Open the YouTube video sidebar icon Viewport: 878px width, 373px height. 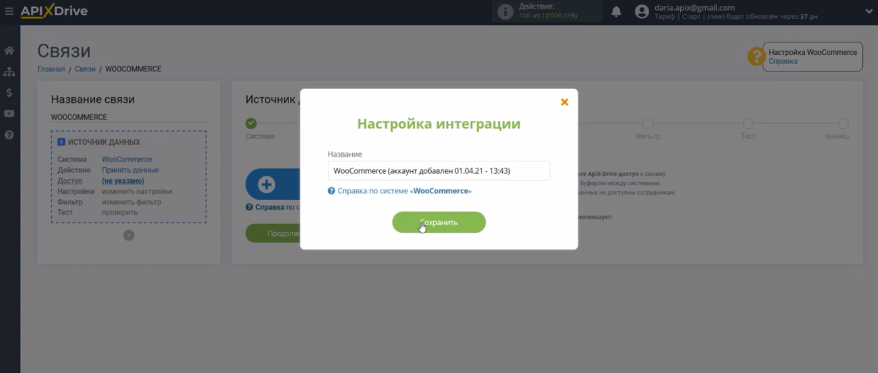tap(9, 113)
